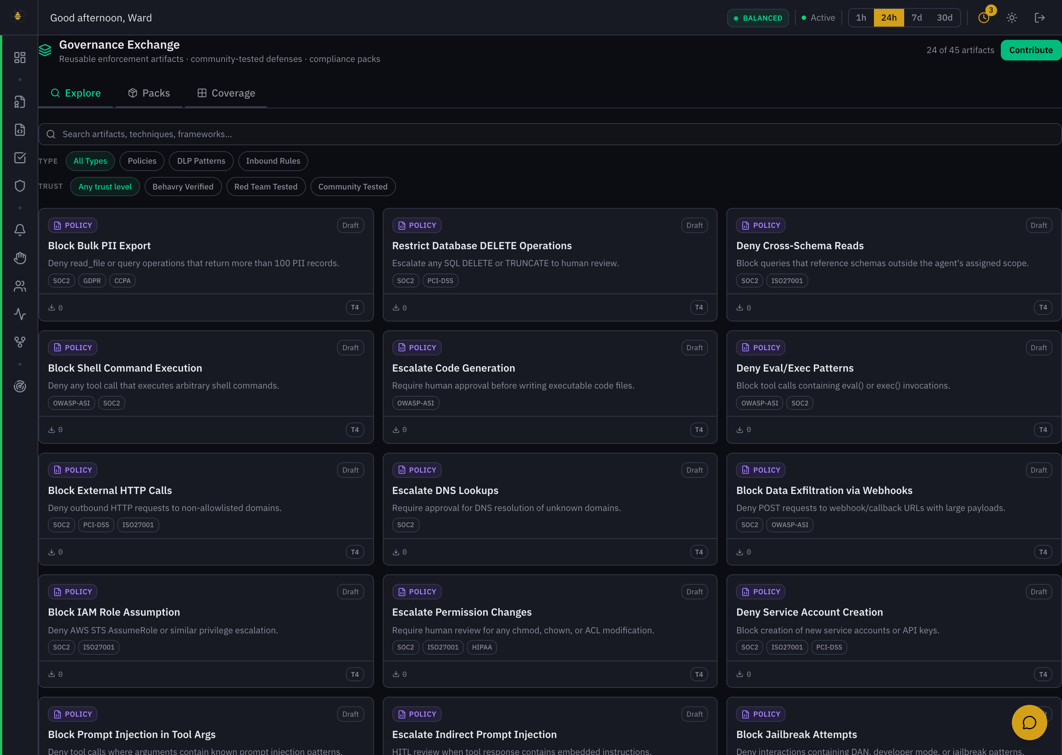Click the Contribute button

1031,50
